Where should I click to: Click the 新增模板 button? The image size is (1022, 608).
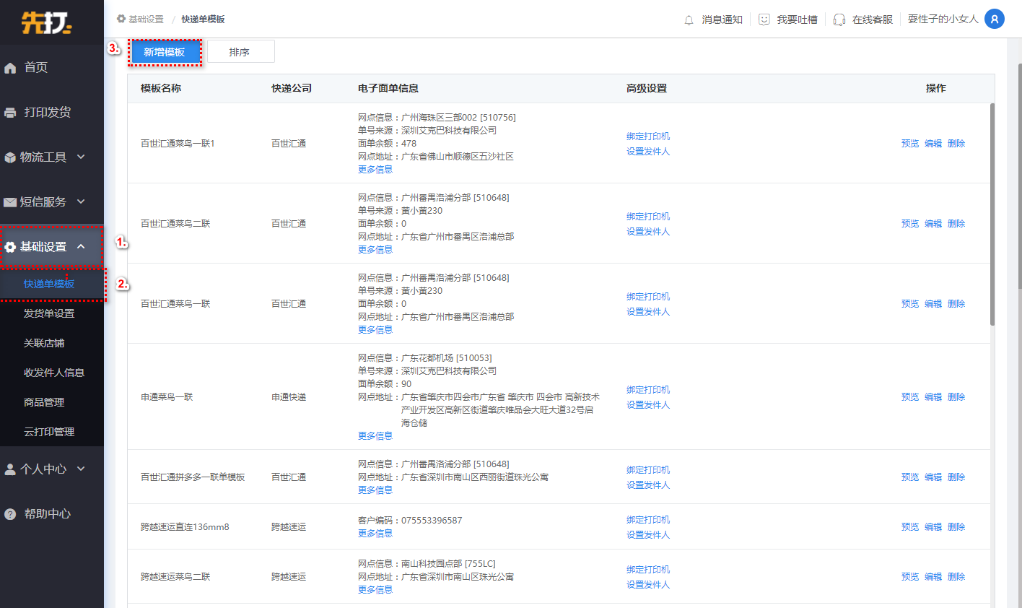click(x=165, y=52)
